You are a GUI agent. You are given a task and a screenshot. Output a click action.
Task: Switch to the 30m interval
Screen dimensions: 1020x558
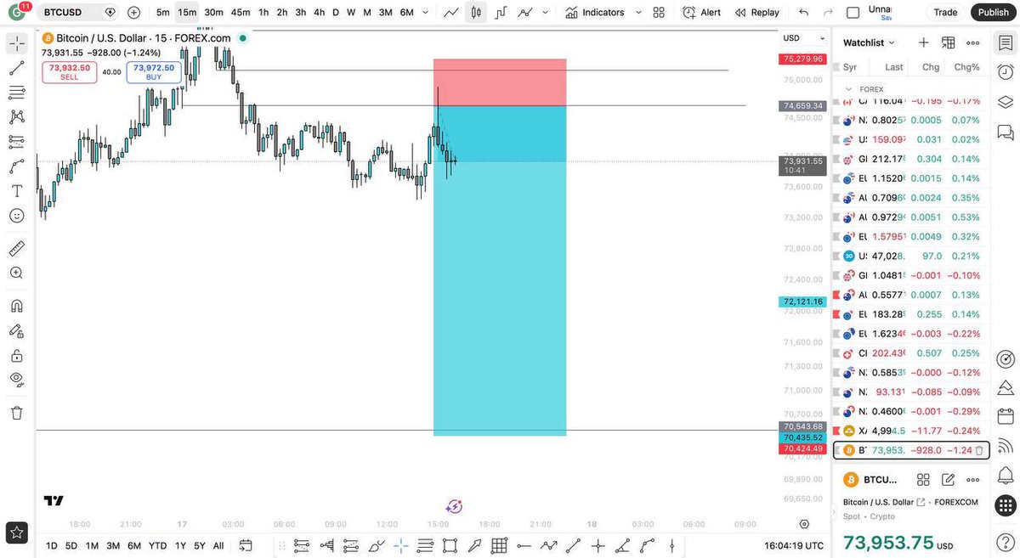click(x=213, y=13)
